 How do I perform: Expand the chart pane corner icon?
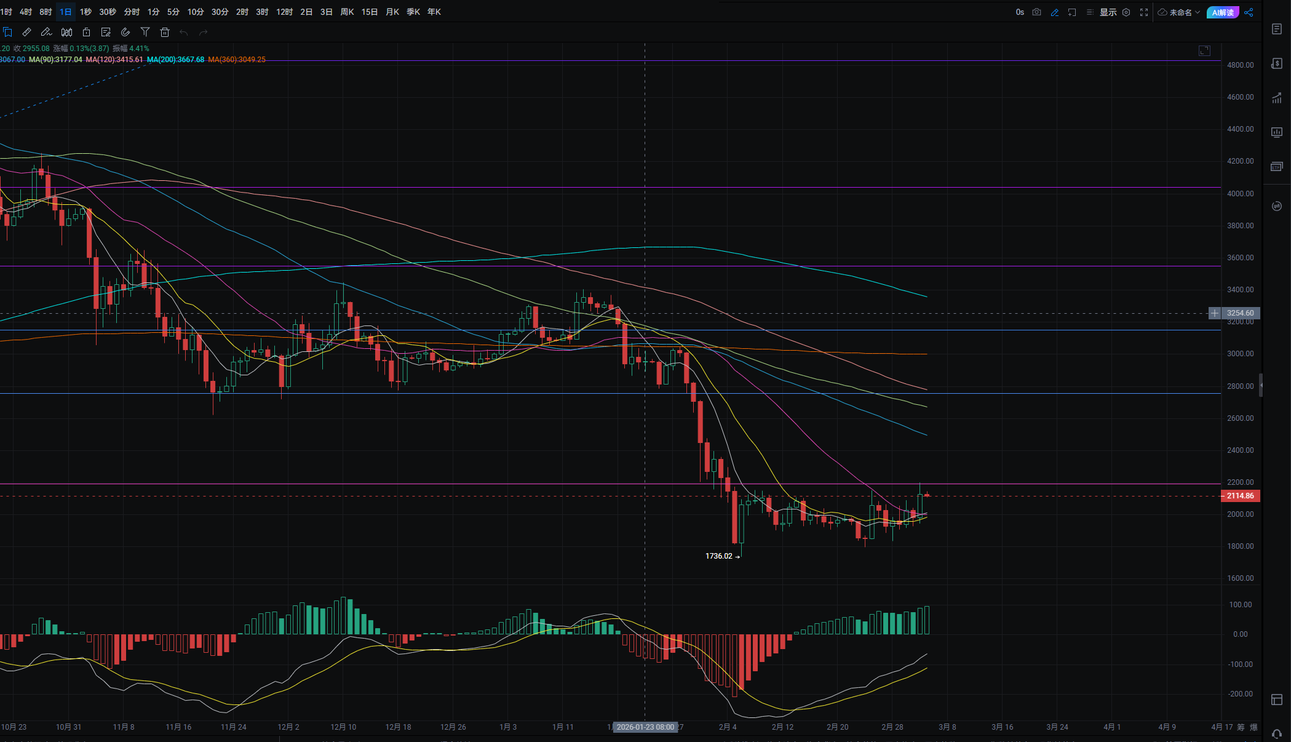pyautogui.click(x=1204, y=51)
